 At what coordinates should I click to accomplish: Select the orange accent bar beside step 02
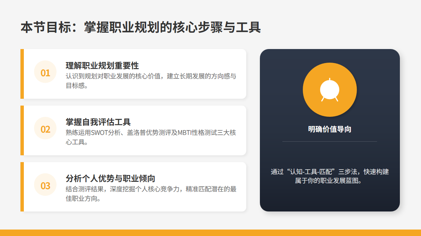22,129
